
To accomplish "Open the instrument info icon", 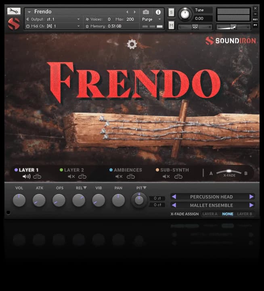I will (x=158, y=12).
